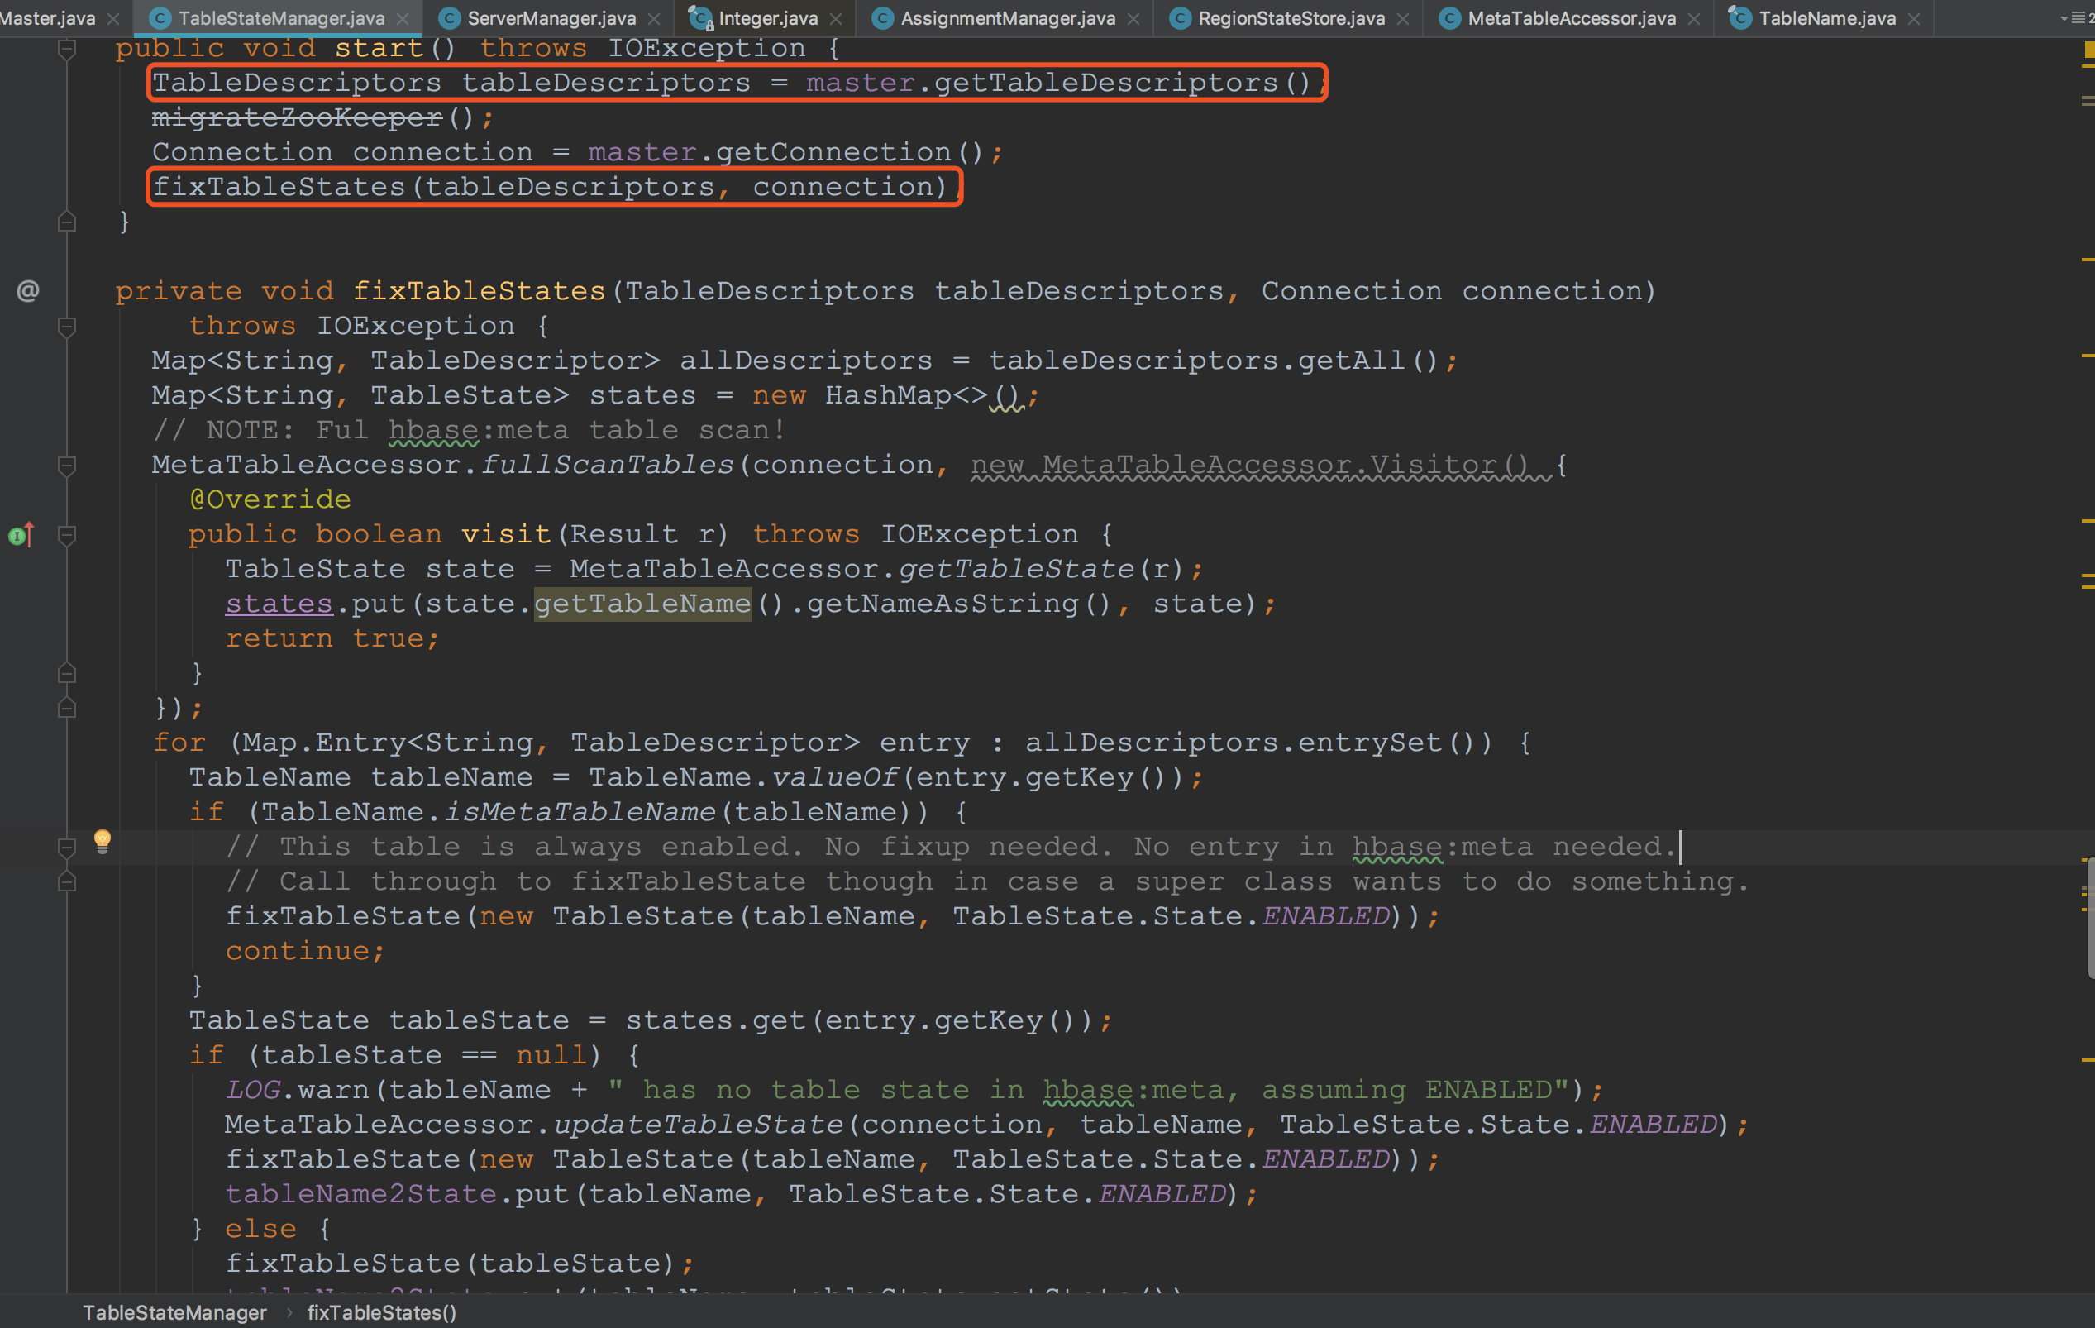Click getTableState(r) method call
2095x1328 pixels.
[x=1041, y=569]
